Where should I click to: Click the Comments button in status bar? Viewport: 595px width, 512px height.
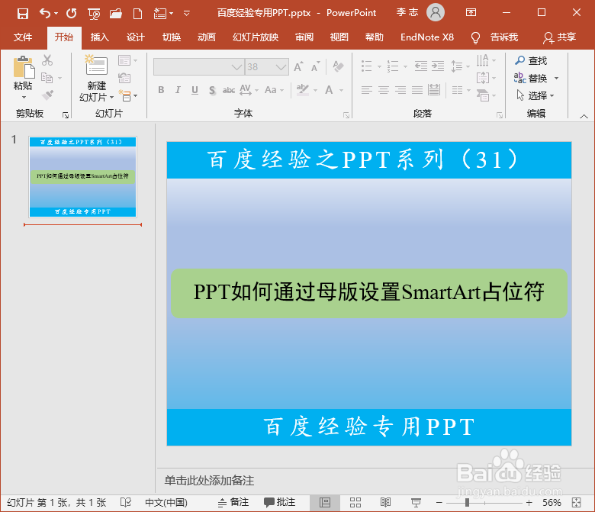280,503
